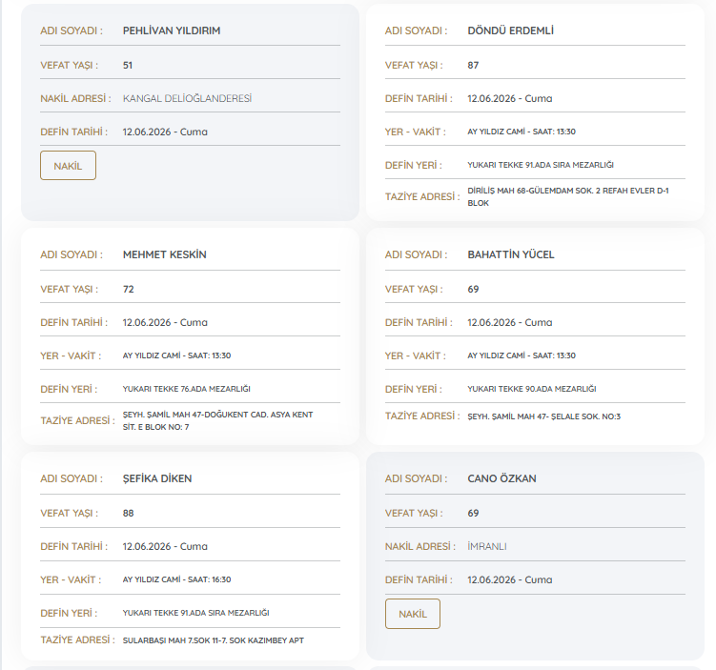The width and height of the screenshot is (716, 670).
Task: Click Mehmet Keskin's burial place 76.ADA
Action: pos(186,389)
